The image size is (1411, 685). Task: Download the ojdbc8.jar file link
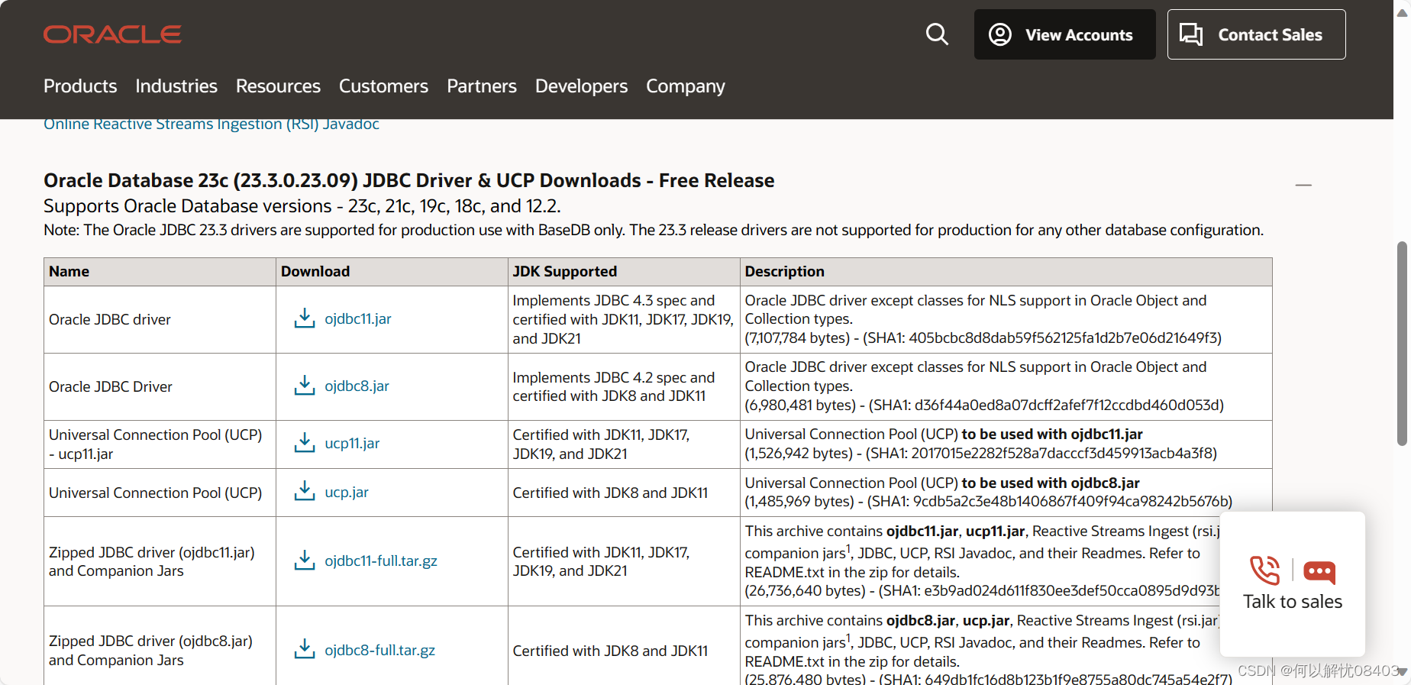[x=357, y=386]
